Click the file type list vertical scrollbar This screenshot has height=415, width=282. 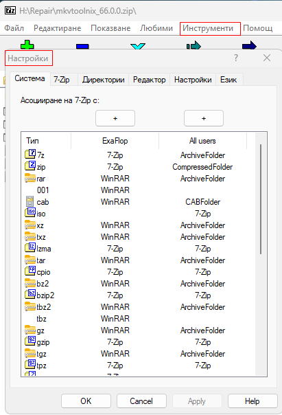pos(261,199)
